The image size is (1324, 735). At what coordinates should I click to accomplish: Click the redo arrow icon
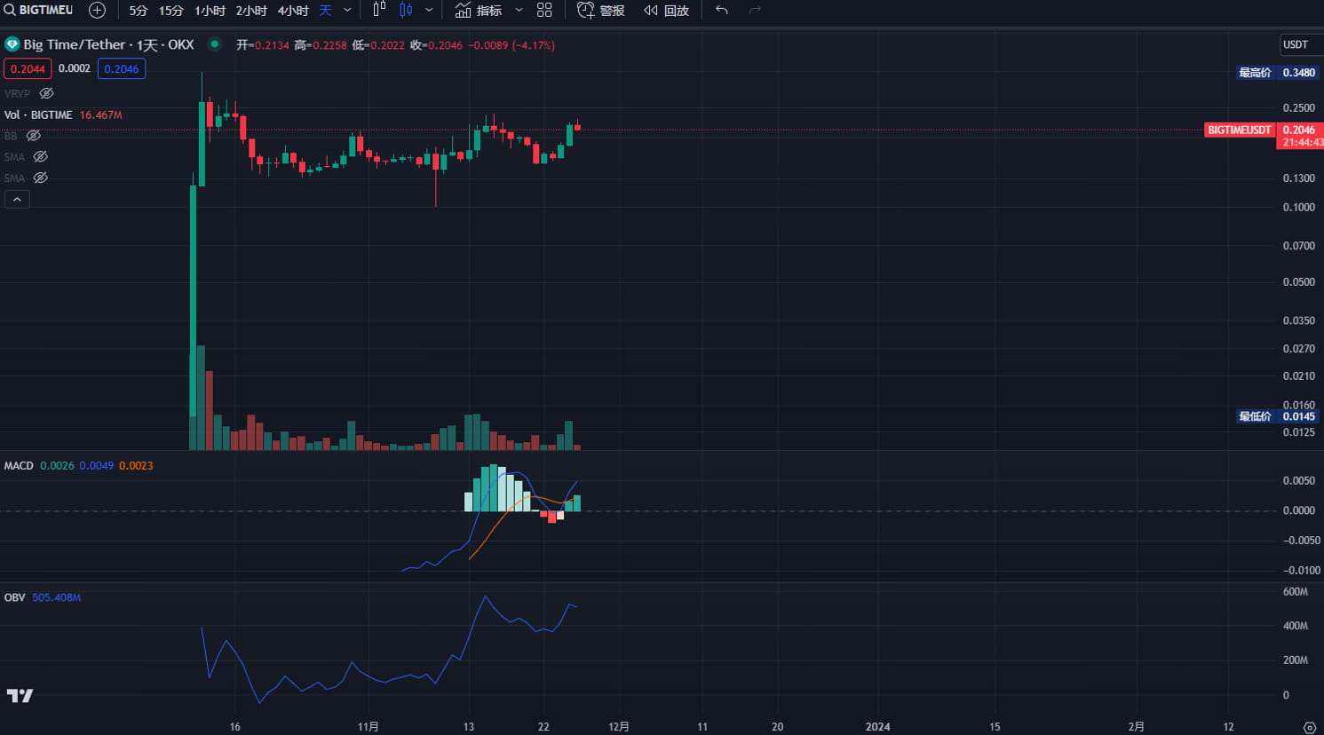tap(755, 10)
